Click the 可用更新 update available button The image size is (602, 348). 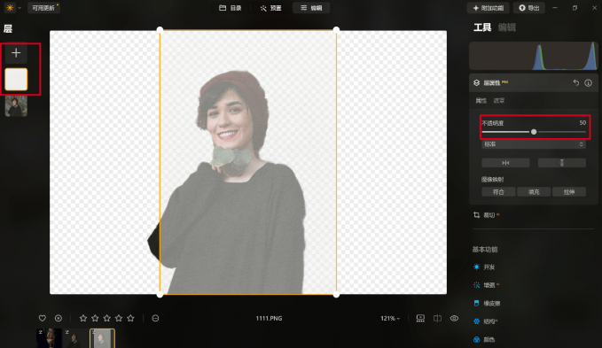point(43,8)
